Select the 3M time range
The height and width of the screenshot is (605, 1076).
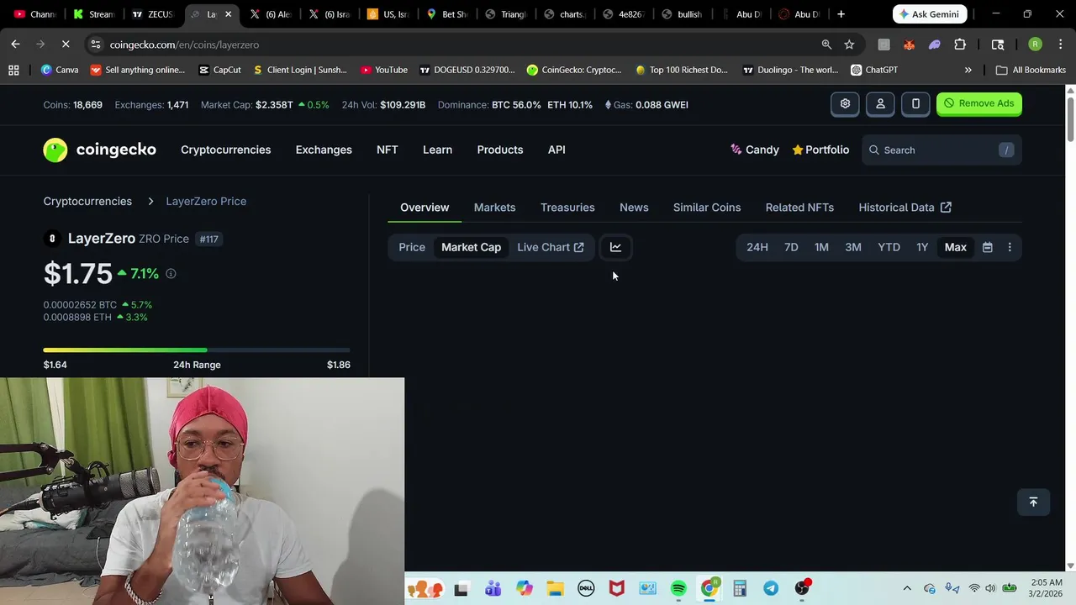tap(853, 247)
